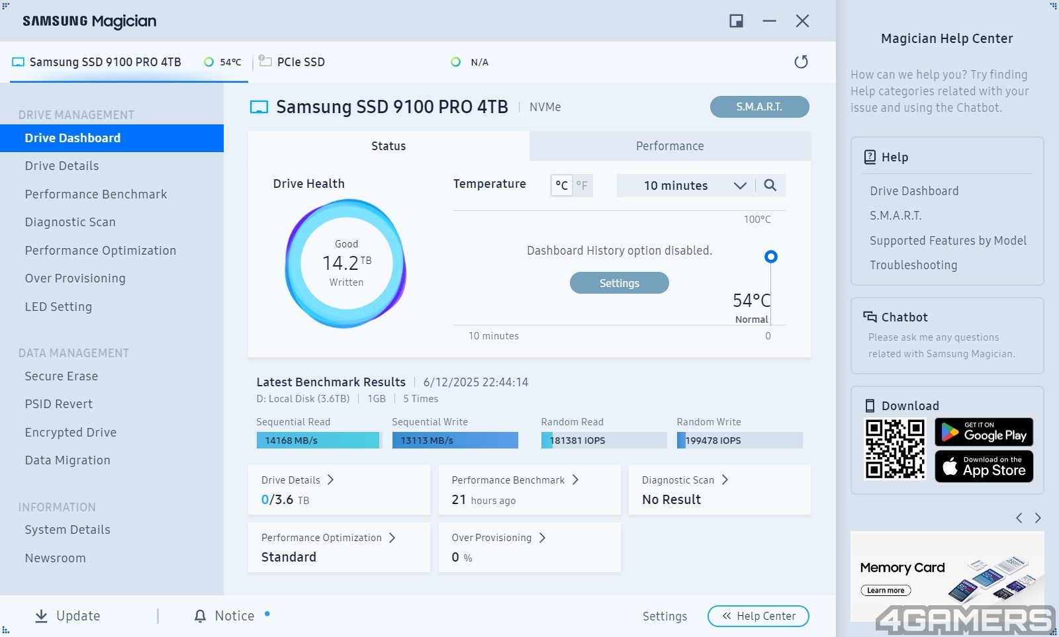The image size is (1059, 637).
Task: Click the temperature search magnifier icon
Action: pos(770,185)
